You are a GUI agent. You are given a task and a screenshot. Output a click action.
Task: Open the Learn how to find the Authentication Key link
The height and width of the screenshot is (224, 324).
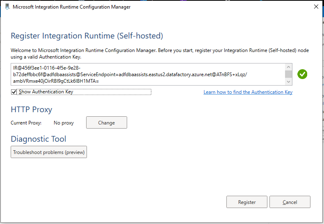[x=248, y=92]
